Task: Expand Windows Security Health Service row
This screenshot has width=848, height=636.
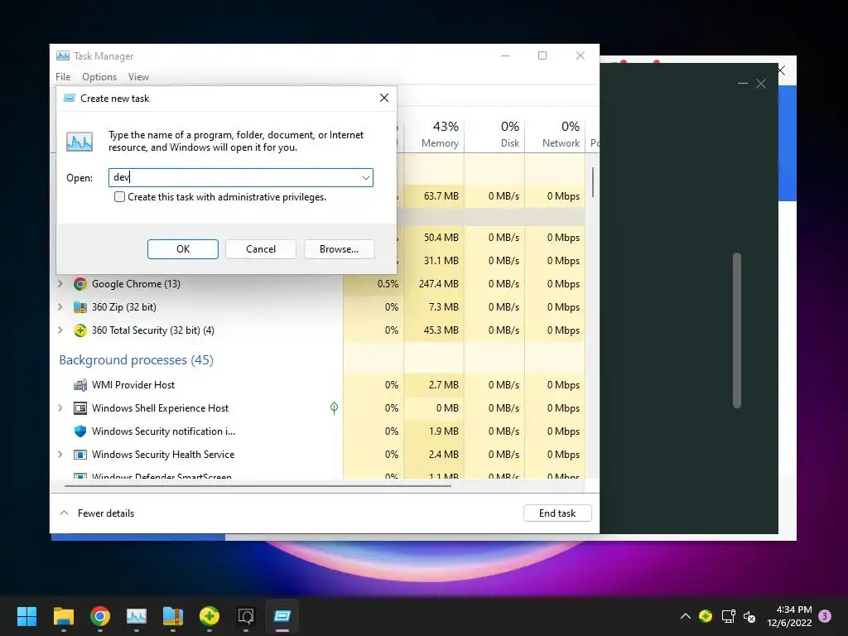Action: (x=60, y=455)
